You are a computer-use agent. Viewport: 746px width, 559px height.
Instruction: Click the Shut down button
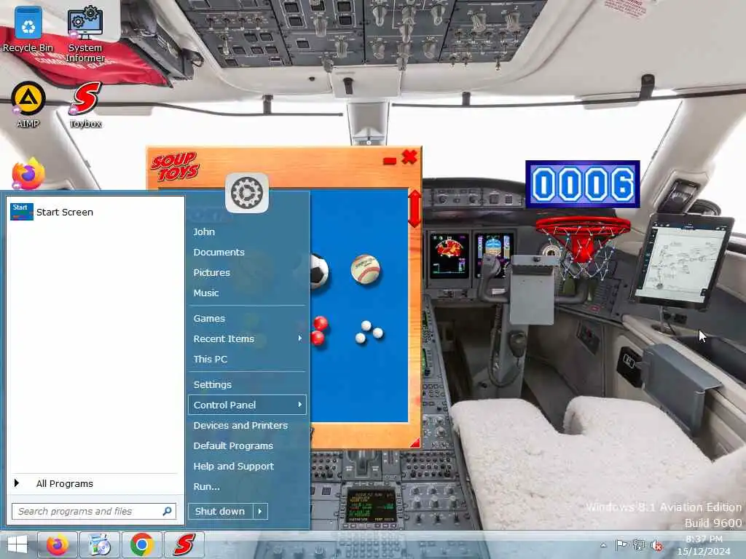click(x=220, y=512)
